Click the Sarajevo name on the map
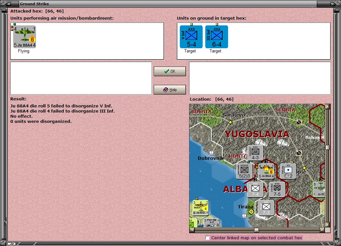 tap(234, 115)
